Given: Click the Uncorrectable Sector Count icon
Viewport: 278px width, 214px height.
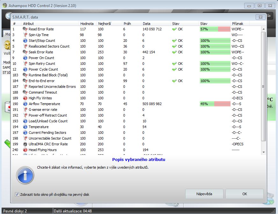Looking at the screenshot, I should 25,138.
